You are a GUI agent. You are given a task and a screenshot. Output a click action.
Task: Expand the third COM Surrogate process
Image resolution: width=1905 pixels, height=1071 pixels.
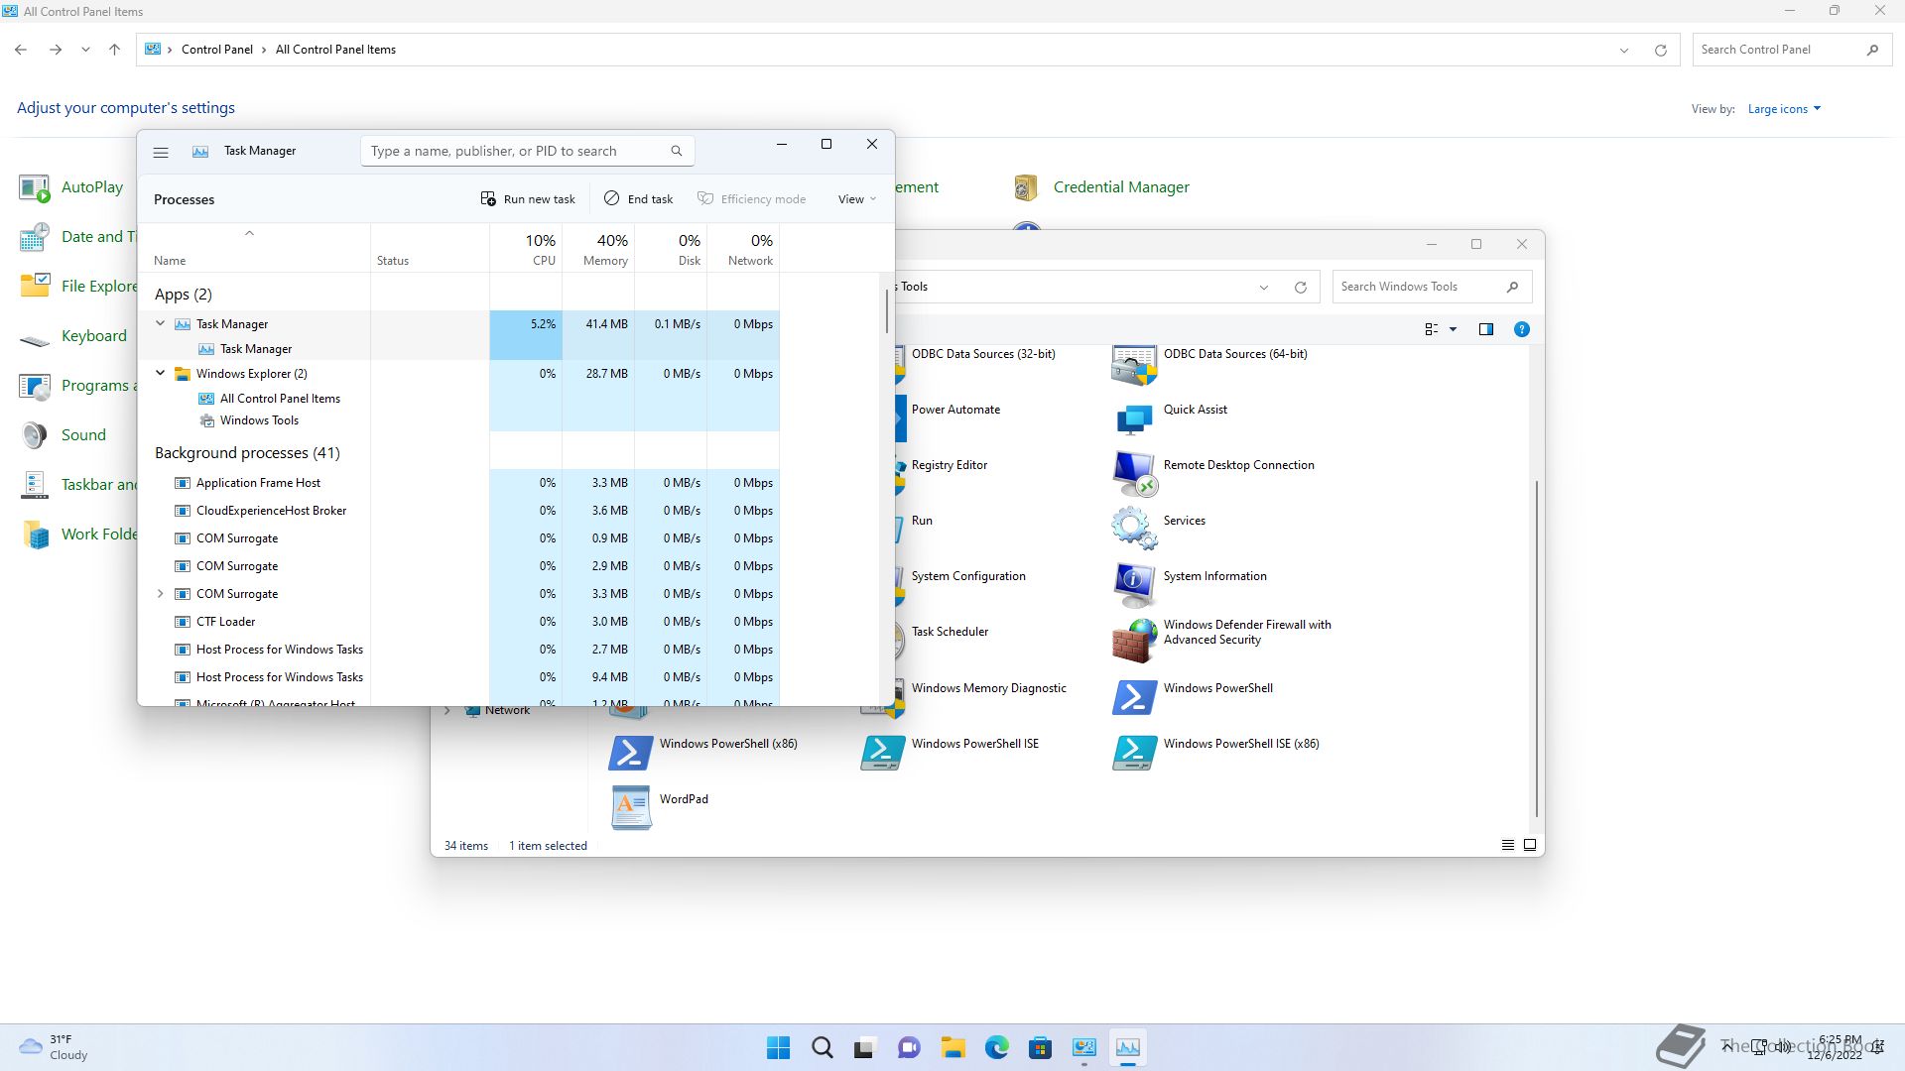coord(160,593)
